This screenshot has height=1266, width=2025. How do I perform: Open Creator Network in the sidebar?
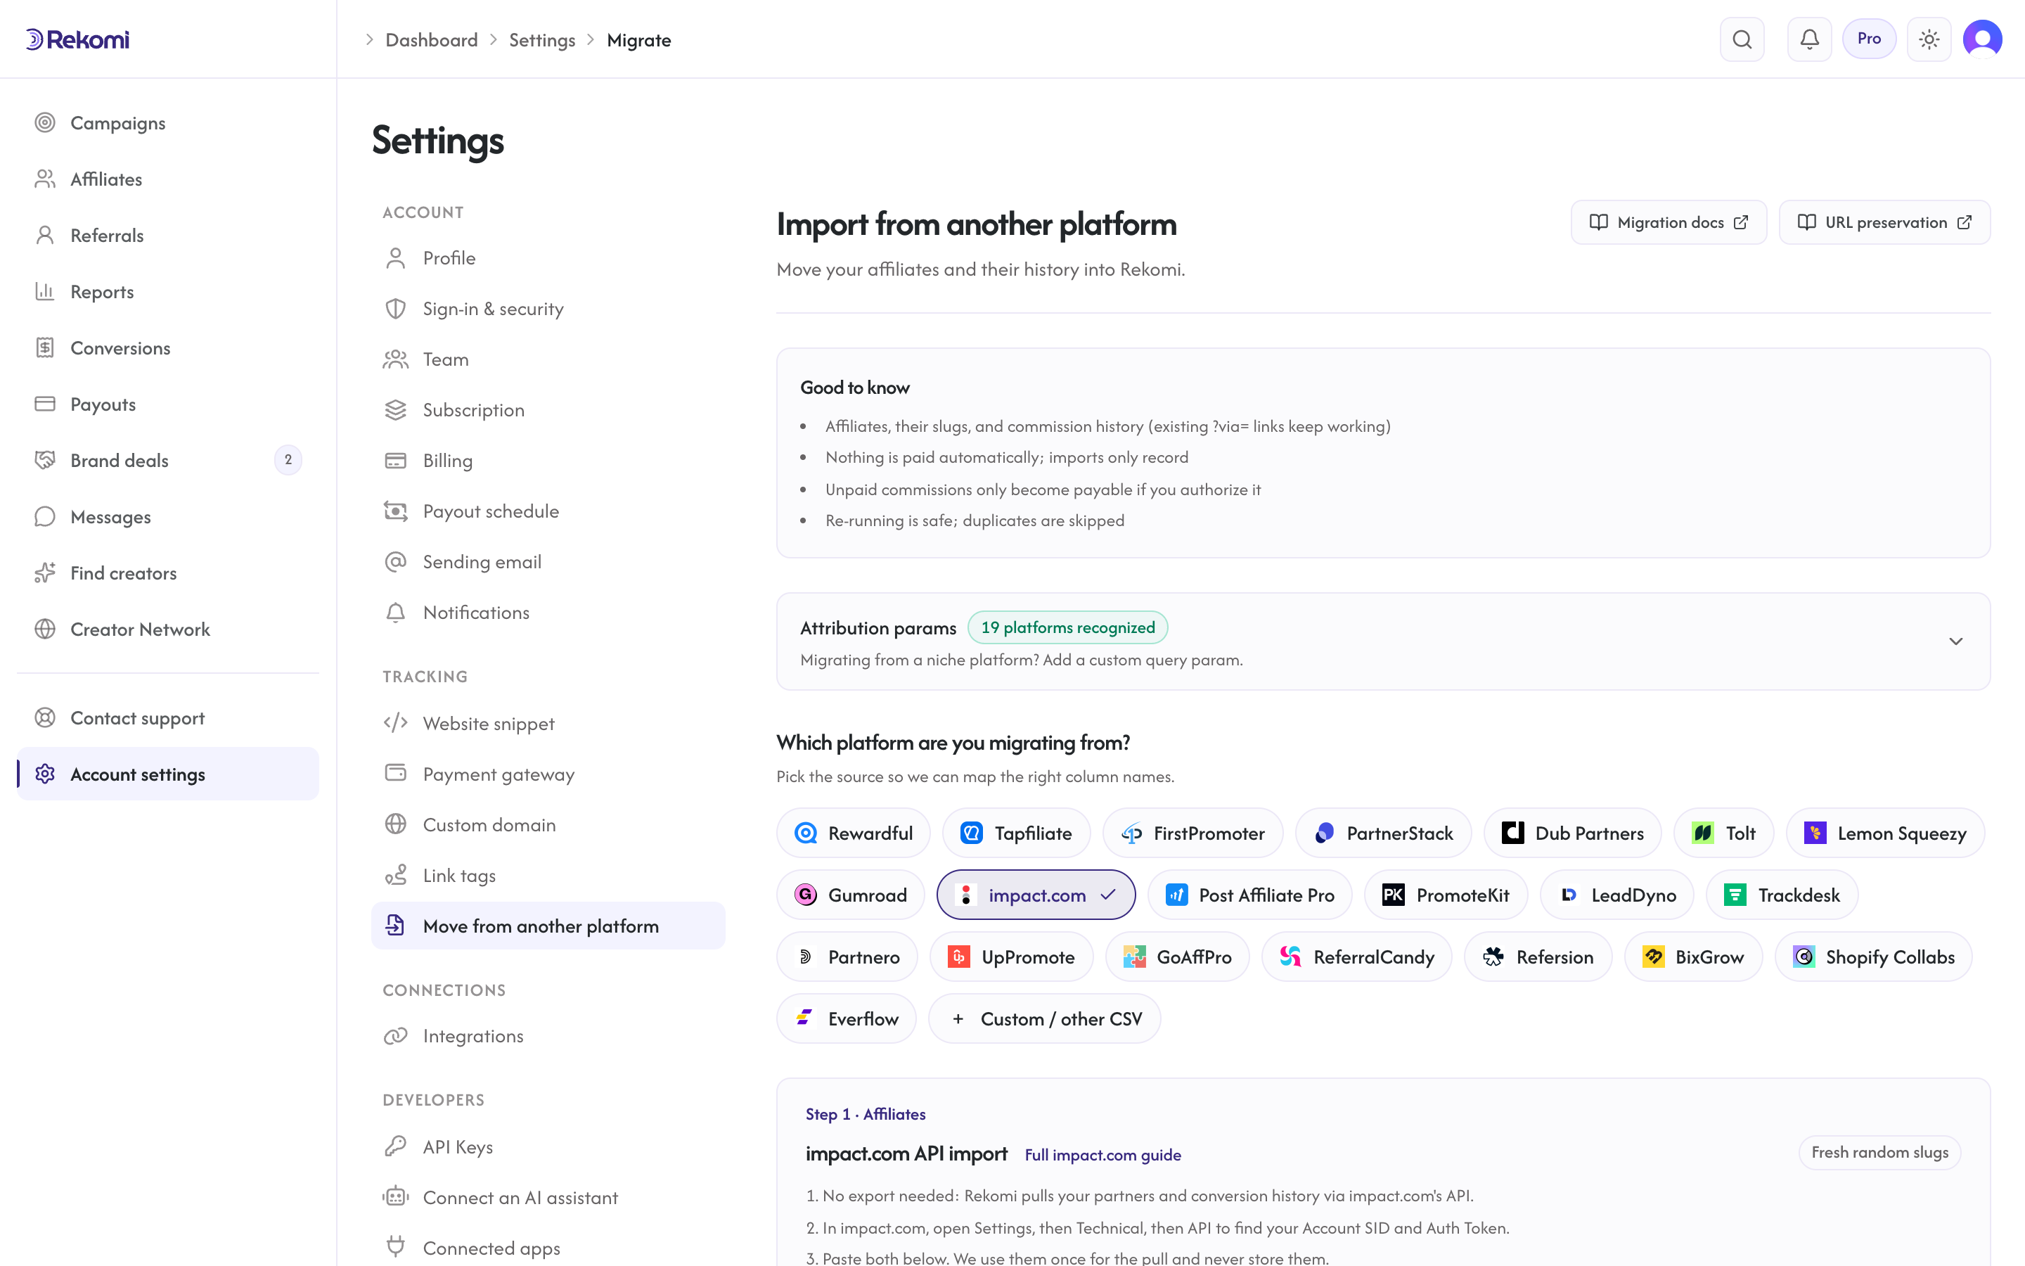167,629
